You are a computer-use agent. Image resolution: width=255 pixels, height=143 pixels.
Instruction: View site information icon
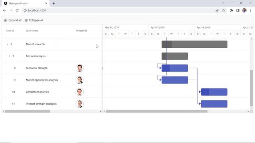pos(25,10)
